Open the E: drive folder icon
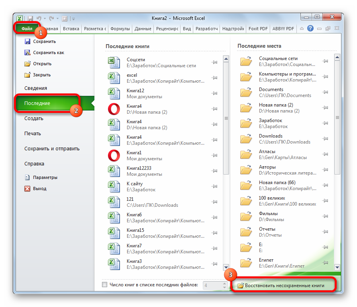 (x=246, y=247)
